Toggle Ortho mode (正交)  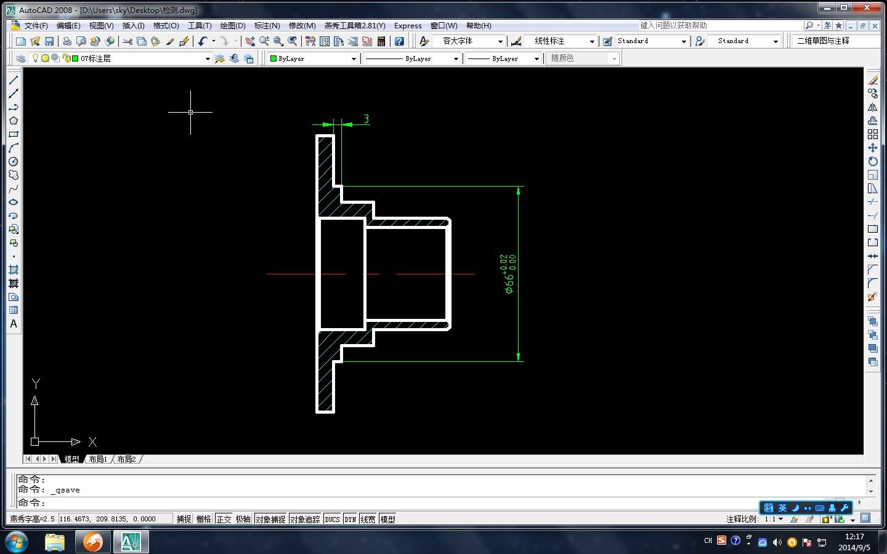click(x=224, y=519)
